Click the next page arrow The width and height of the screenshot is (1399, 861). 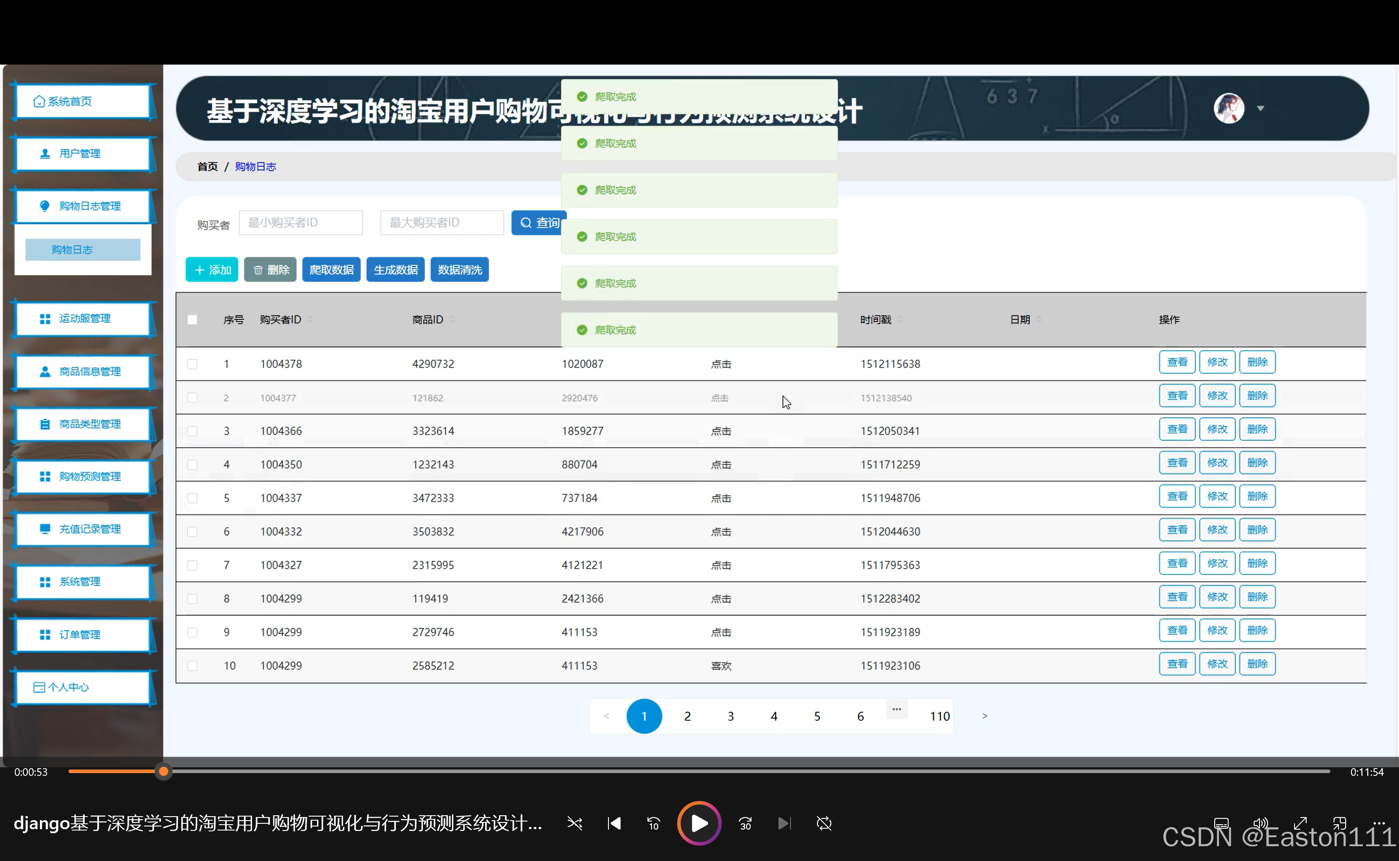tap(985, 716)
